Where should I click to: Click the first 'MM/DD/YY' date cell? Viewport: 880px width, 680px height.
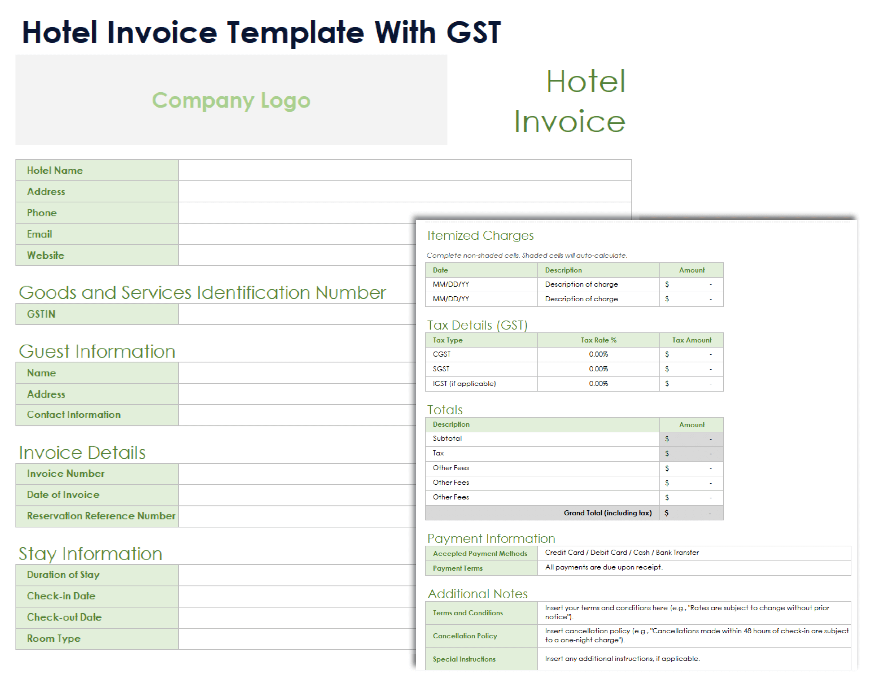click(482, 285)
